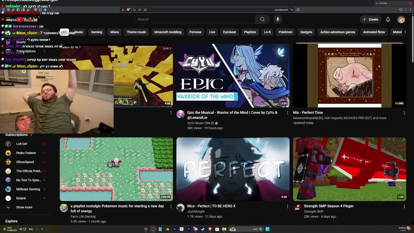Open the account avatar menu
414x233 pixels.
pyautogui.click(x=401, y=19)
